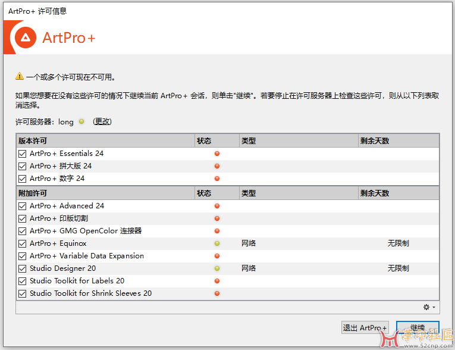Click red status dot for Advanced 24
Viewport: 455px width, 350px height.
tap(216, 206)
